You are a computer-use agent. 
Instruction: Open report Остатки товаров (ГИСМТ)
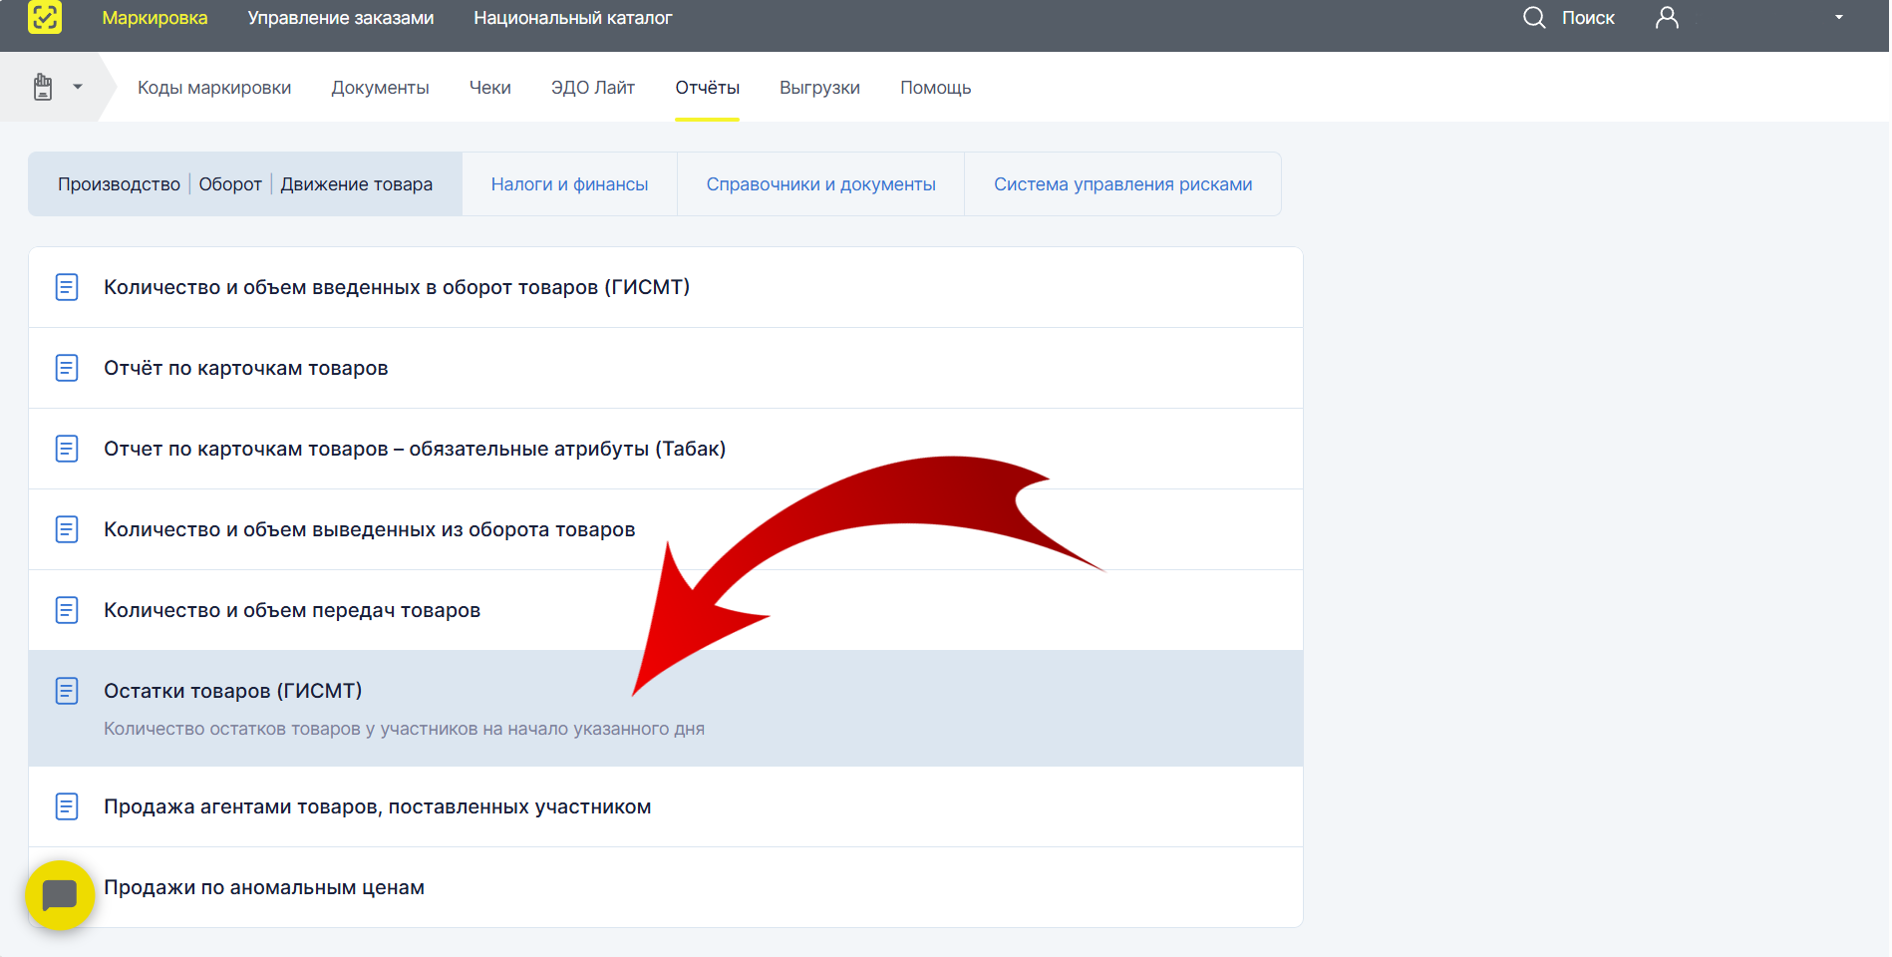pos(666,709)
